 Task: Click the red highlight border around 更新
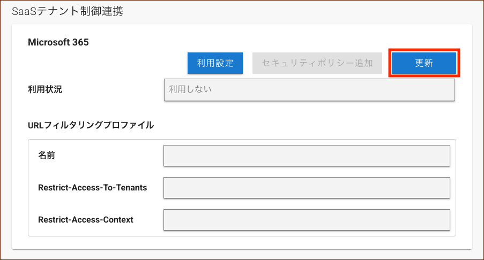point(424,50)
